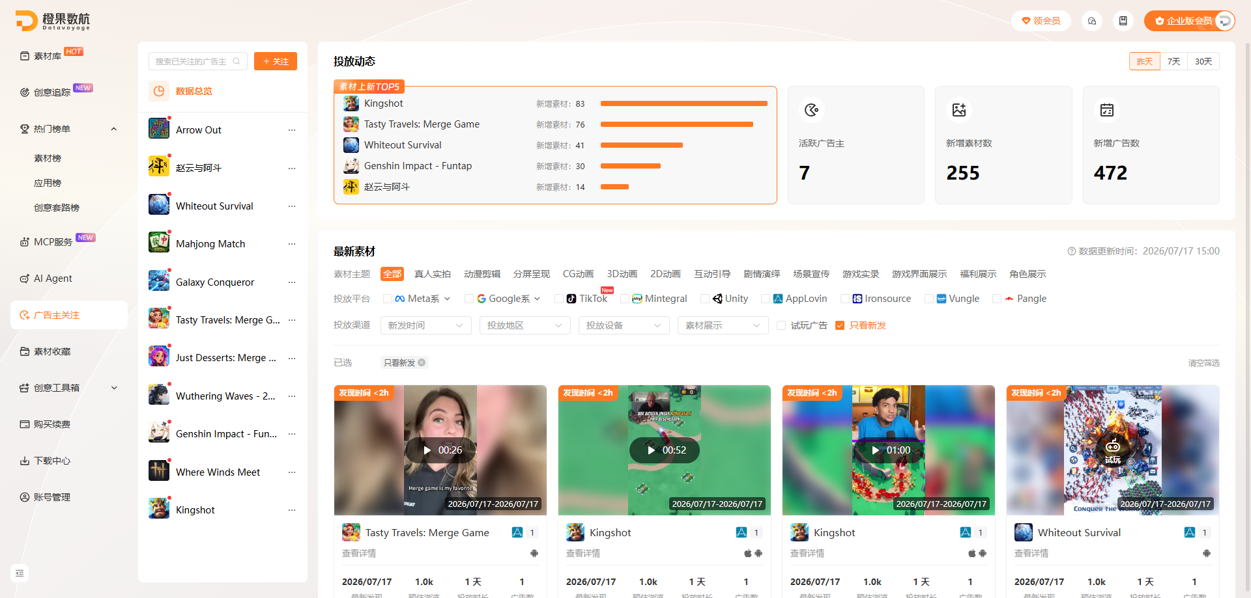Click the user avatar icon in header
This screenshot has width=1251, height=598.
point(1224,21)
